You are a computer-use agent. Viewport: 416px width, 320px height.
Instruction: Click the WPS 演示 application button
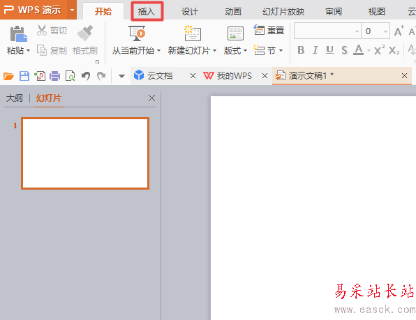(x=34, y=10)
